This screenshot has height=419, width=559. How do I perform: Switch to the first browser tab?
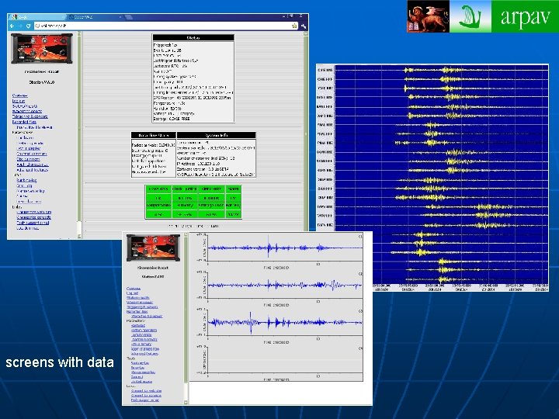coord(37,17)
